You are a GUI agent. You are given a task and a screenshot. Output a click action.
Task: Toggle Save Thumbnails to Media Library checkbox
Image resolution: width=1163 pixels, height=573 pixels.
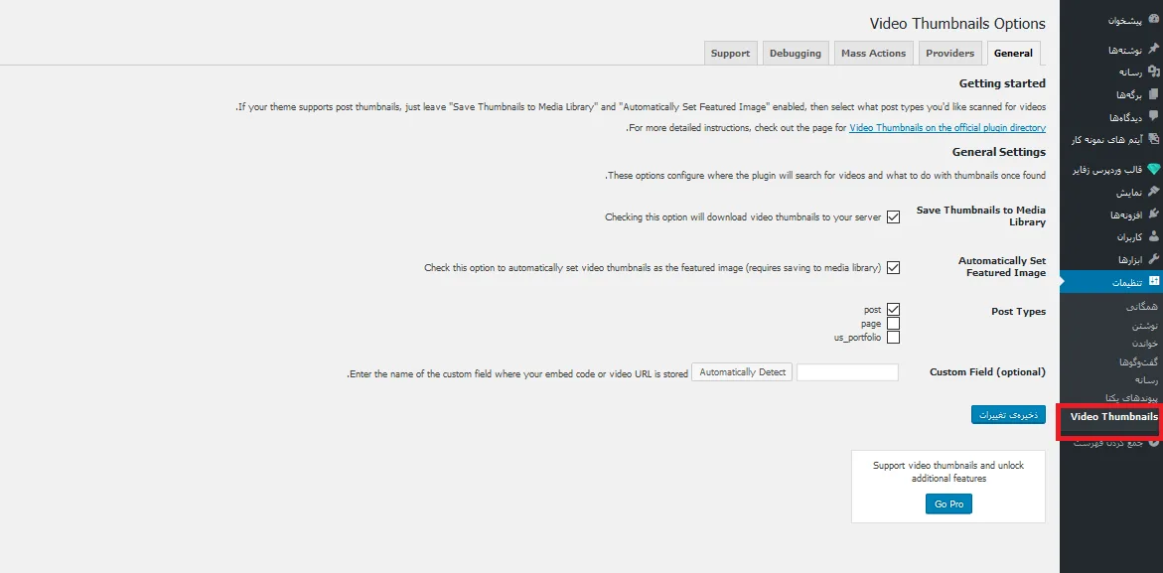pyautogui.click(x=893, y=217)
